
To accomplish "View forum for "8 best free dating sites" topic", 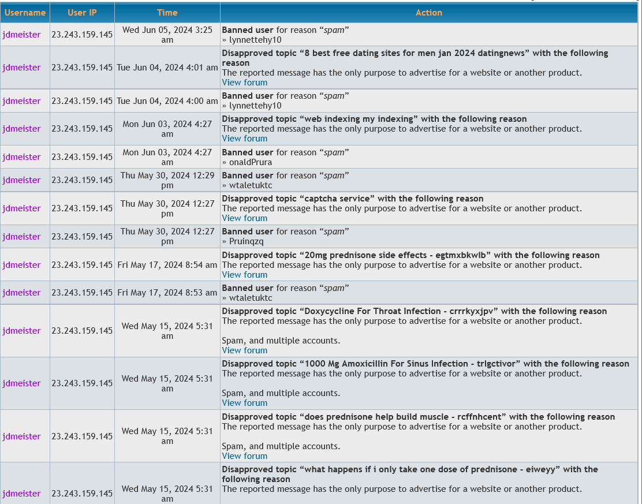I will [x=245, y=83].
